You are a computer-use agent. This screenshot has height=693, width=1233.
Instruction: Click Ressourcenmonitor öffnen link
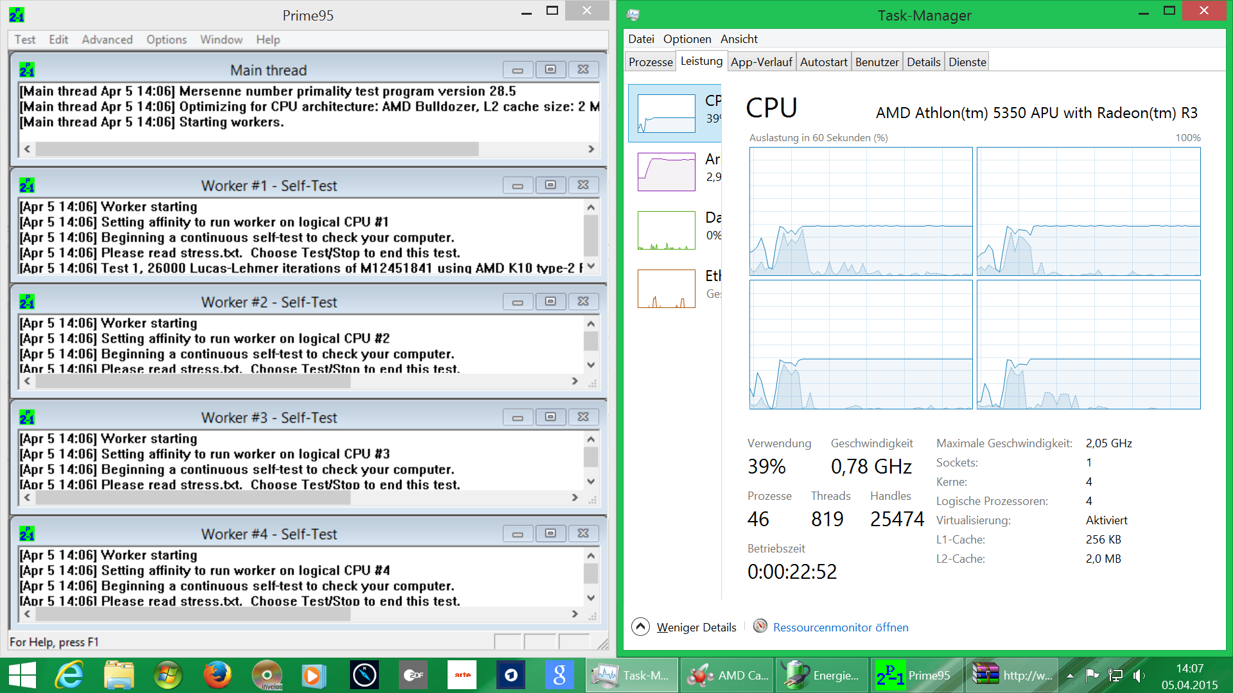(840, 628)
